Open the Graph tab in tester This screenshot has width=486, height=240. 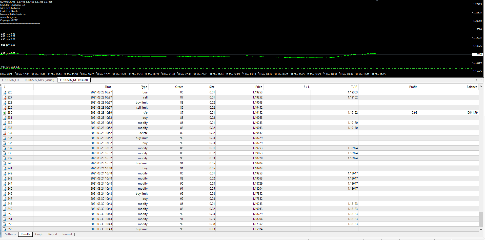[39, 234]
